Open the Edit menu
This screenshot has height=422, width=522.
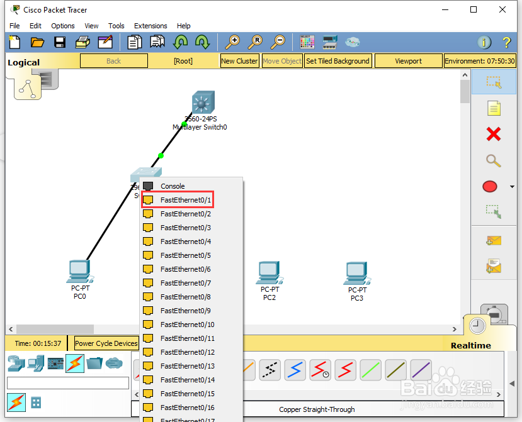click(35, 26)
